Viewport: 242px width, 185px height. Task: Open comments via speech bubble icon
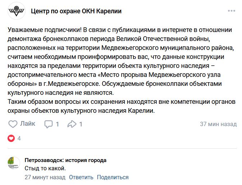(49, 124)
